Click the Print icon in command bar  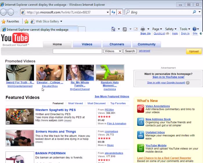pyautogui.click(x=143, y=29)
